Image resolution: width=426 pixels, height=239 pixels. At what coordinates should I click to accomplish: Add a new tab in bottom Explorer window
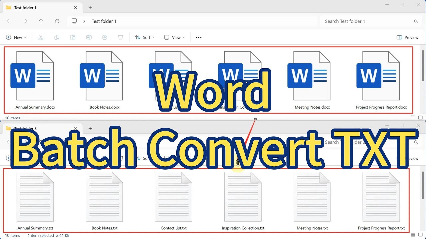tap(90, 128)
